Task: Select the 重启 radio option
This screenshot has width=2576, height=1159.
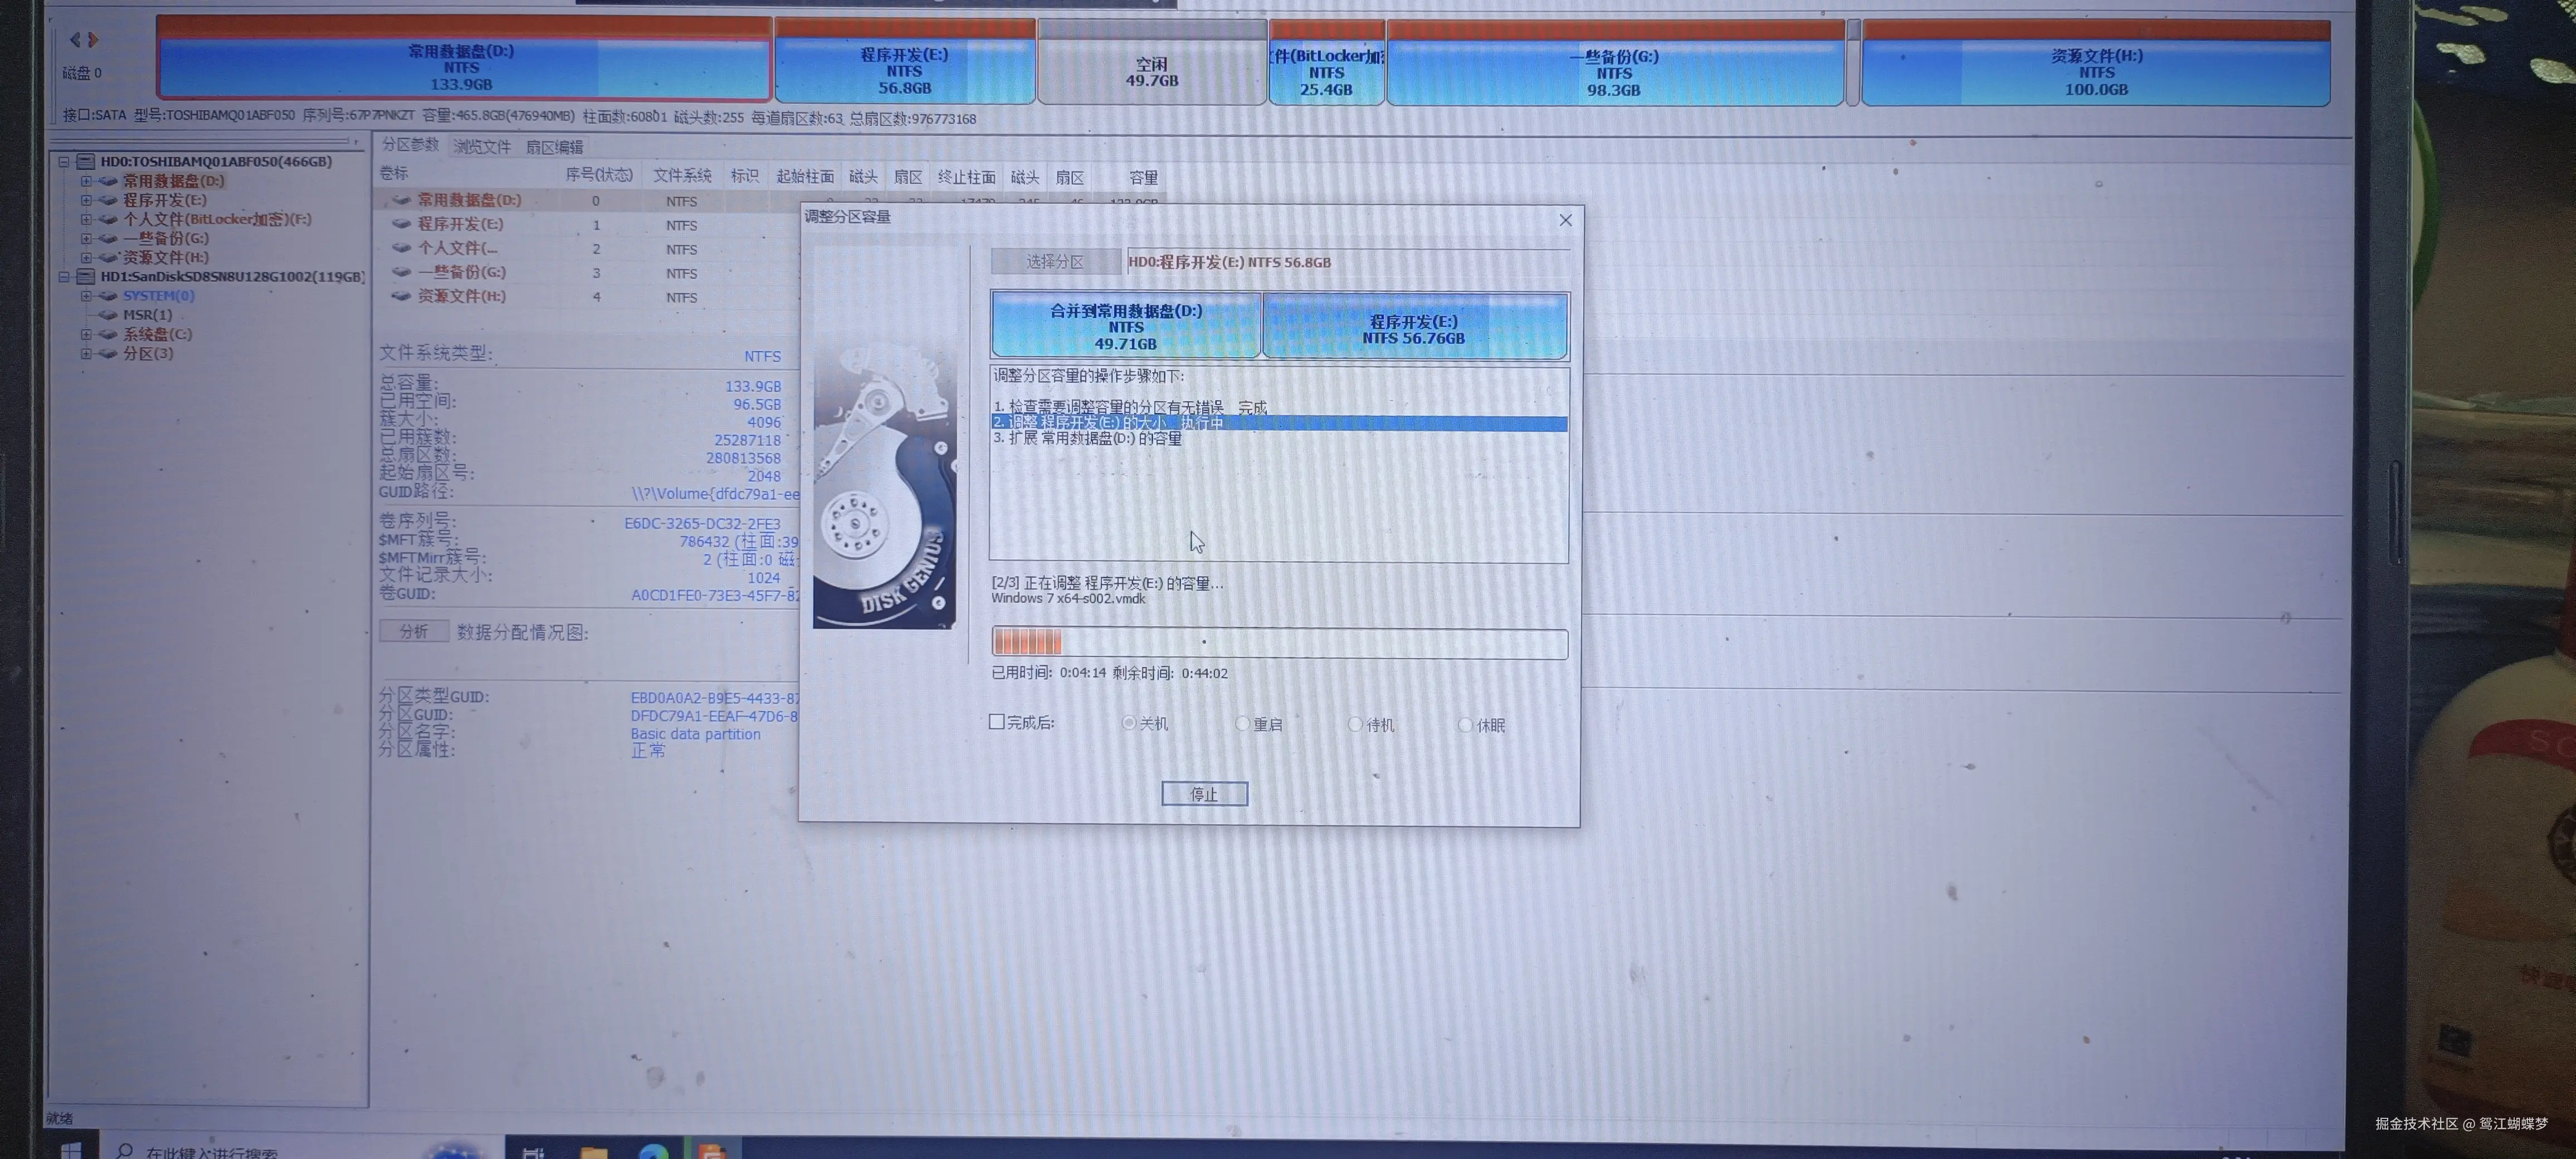Action: (1242, 724)
